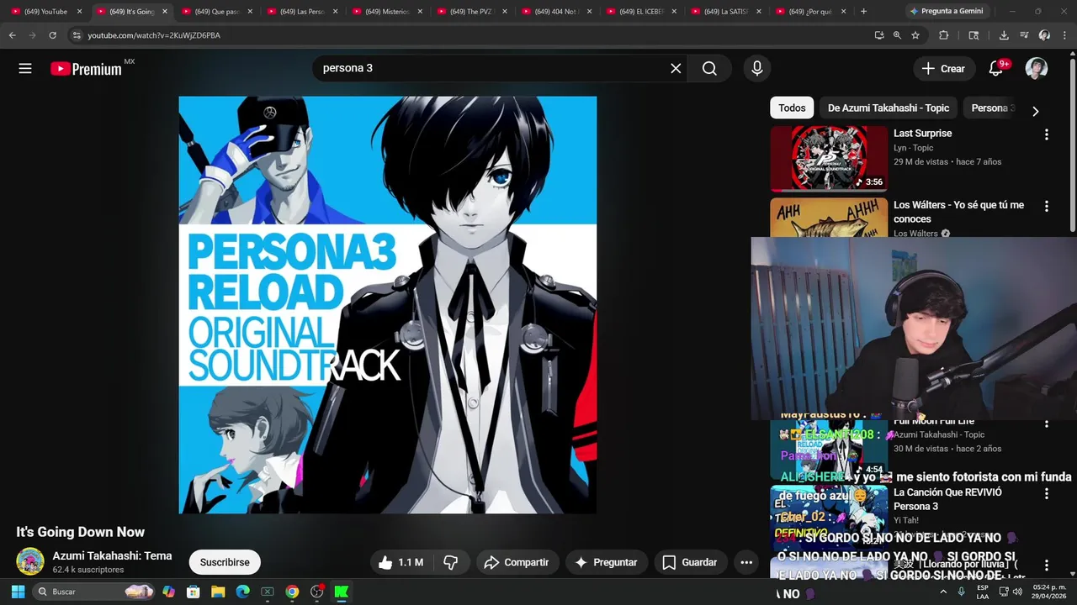The width and height of the screenshot is (1077, 605).
Task: Open the Last Surprise video thumbnail
Action: (x=829, y=159)
